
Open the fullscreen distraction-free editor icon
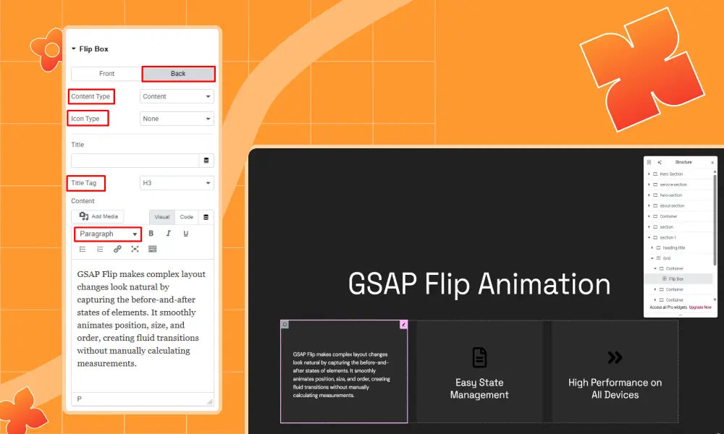[135, 249]
